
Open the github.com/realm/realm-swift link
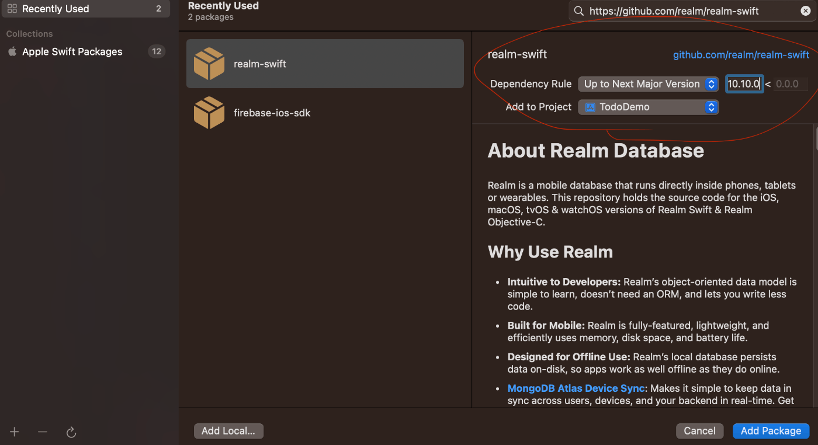pyautogui.click(x=741, y=54)
